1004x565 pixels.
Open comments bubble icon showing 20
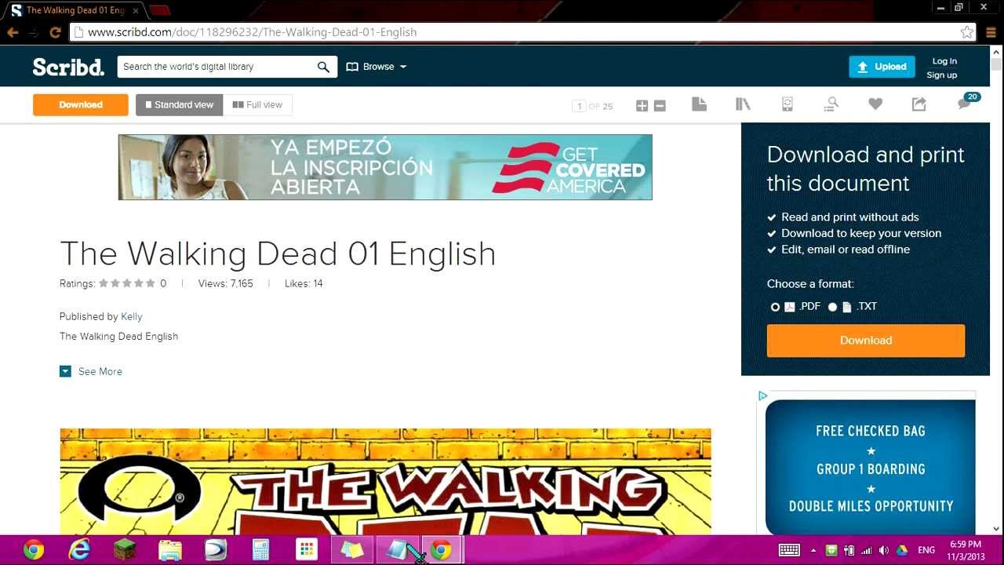pyautogui.click(x=968, y=102)
